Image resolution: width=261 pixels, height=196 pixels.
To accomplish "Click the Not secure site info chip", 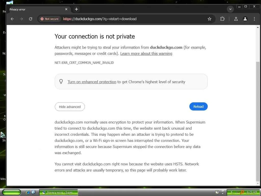I will [49, 19].
